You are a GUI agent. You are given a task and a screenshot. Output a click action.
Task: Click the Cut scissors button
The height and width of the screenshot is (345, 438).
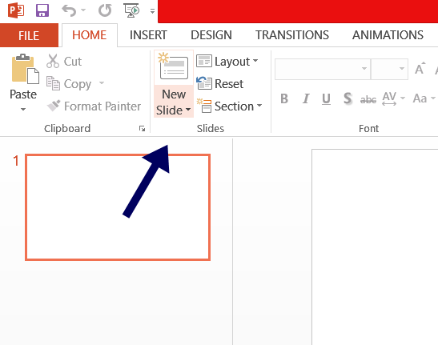coord(64,61)
